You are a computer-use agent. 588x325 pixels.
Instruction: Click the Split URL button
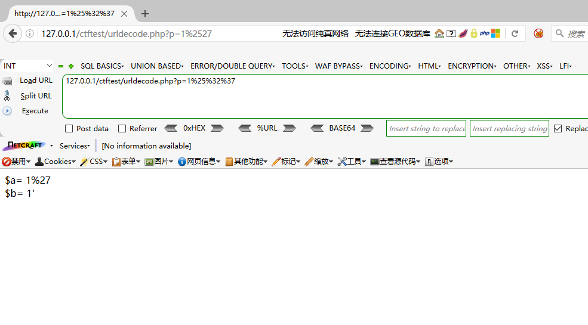[36, 96]
